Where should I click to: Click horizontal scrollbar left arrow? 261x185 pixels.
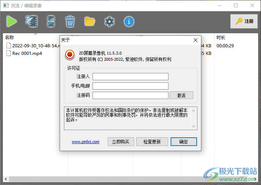(x=6, y=179)
